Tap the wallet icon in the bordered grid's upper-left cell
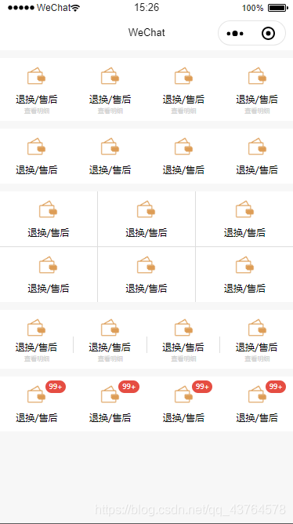The height and width of the screenshot is (524, 293). pos(49,209)
